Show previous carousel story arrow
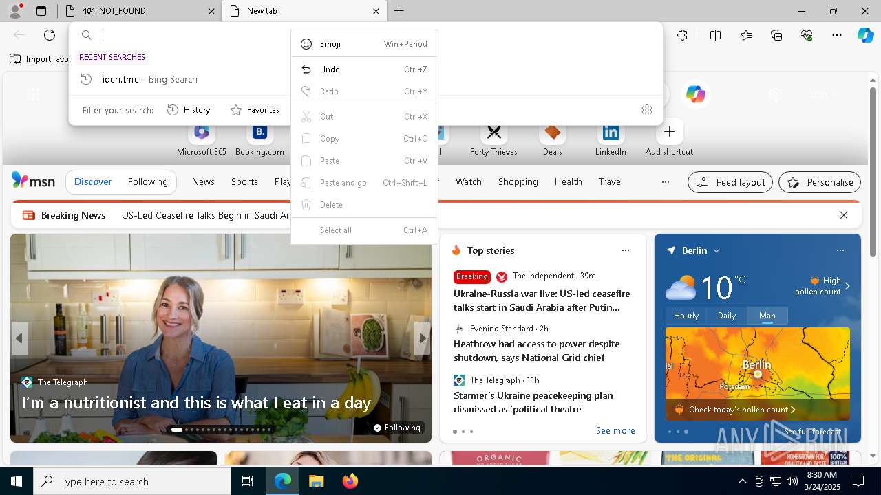This screenshot has height=495, width=881. (19, 338)
